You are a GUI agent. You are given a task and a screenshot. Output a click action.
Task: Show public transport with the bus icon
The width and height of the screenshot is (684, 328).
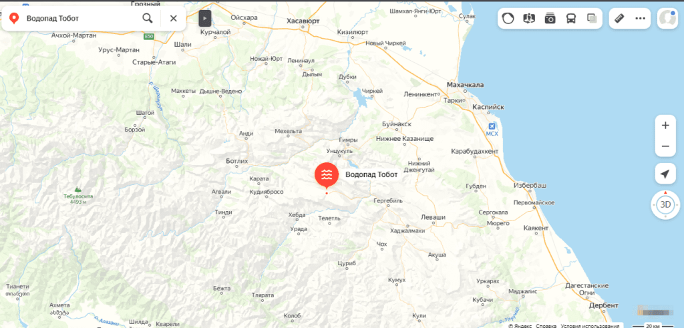click(x=570, y=18)
